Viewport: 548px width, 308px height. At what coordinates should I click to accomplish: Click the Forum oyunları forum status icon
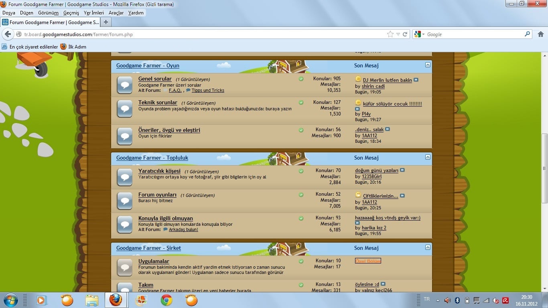point(125,201)
